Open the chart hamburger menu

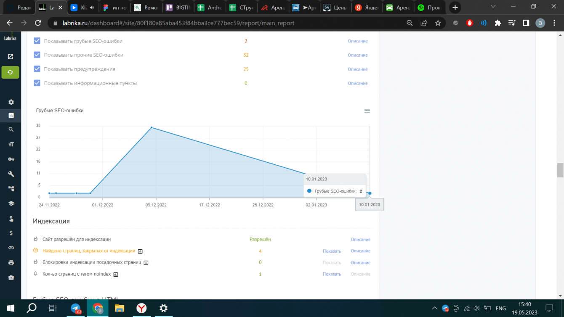tap(367, 111)
